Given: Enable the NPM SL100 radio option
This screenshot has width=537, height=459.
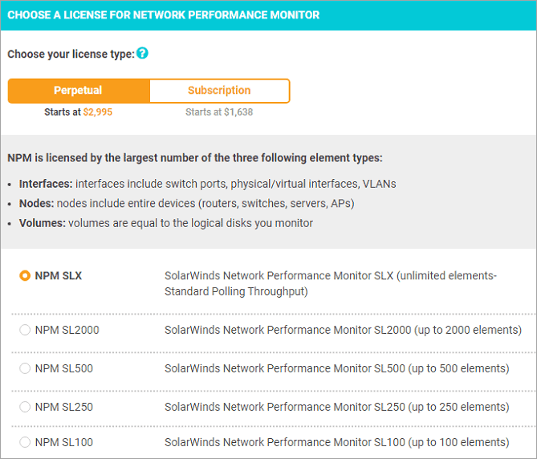Looking at the screenshot, I should pyautogui.click(x=25, y=442).
